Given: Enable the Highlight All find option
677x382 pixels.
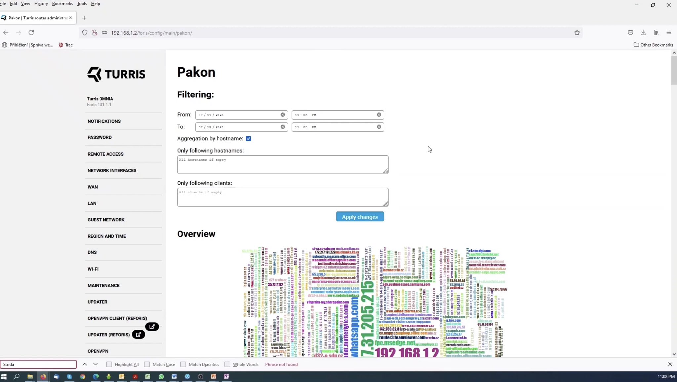Looking at the screenshot, I should (x=109, y=364).
